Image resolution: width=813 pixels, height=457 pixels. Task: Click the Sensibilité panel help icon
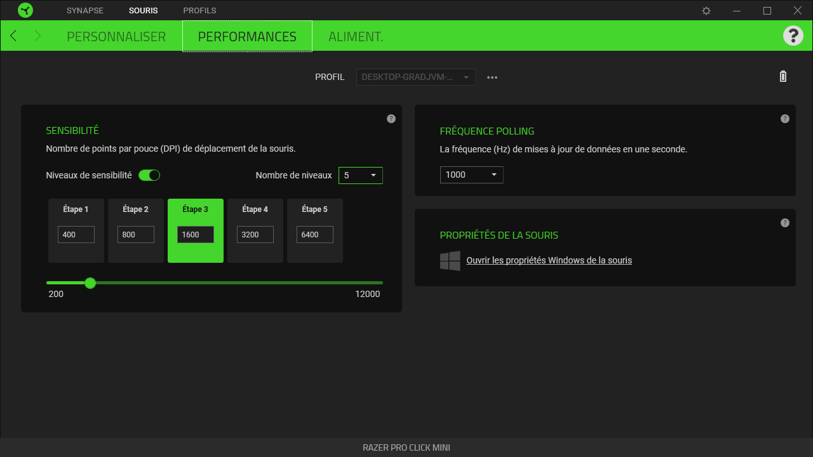tap(391, 119)
